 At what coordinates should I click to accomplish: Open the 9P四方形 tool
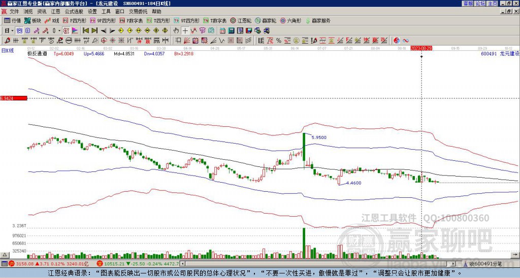click(103, 20)
